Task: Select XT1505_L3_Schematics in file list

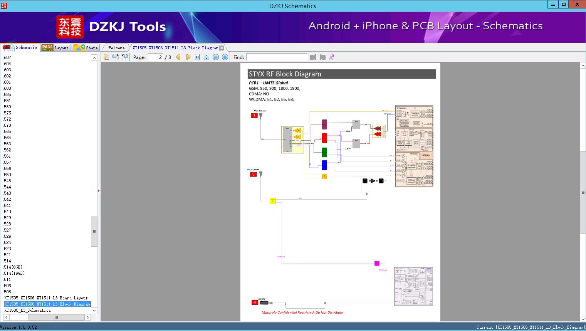Action: 28,310
